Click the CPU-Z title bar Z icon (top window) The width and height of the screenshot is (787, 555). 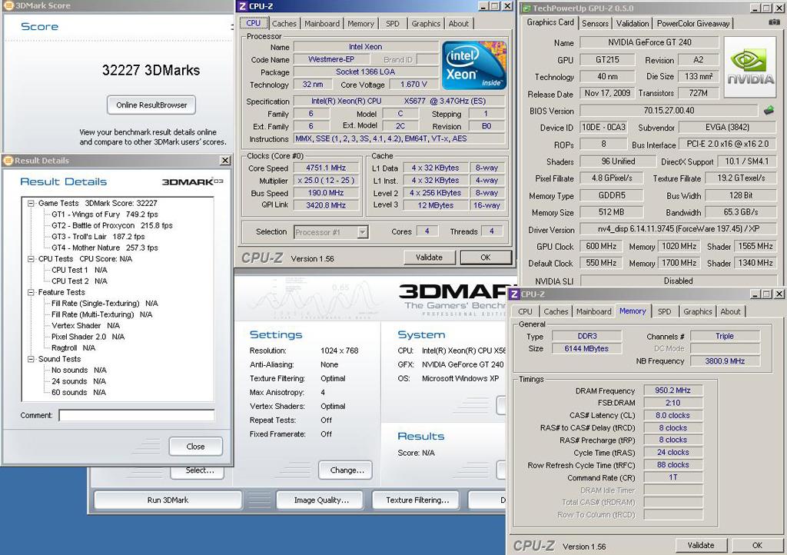pos(242,6)
